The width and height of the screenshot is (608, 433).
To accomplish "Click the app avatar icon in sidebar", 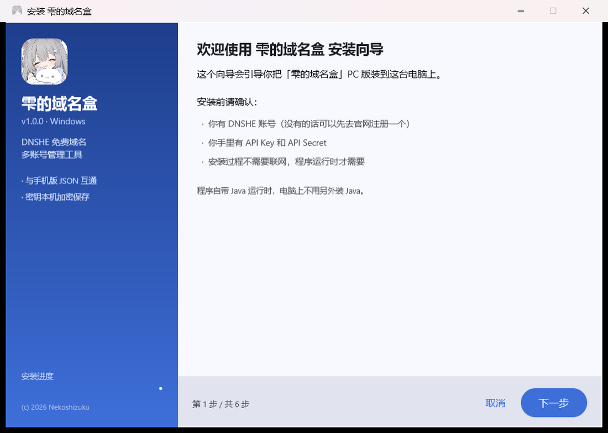I will tap(45, 61).
